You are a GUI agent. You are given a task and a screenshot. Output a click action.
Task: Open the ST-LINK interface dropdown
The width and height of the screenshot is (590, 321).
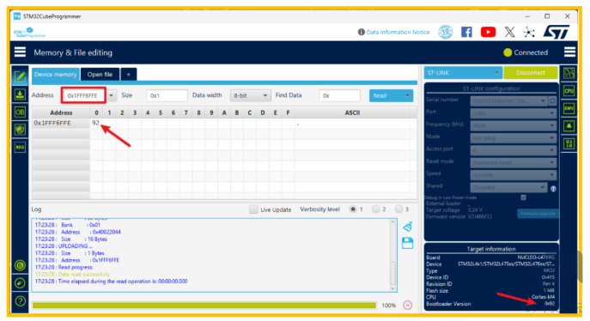click(x=463, y=73)
